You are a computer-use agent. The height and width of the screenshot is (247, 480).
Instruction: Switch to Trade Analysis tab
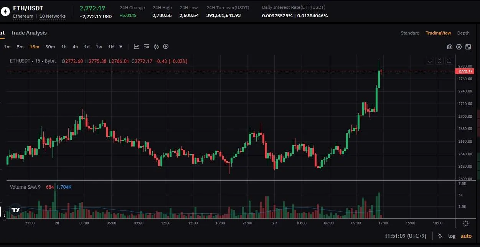[29, 33]
